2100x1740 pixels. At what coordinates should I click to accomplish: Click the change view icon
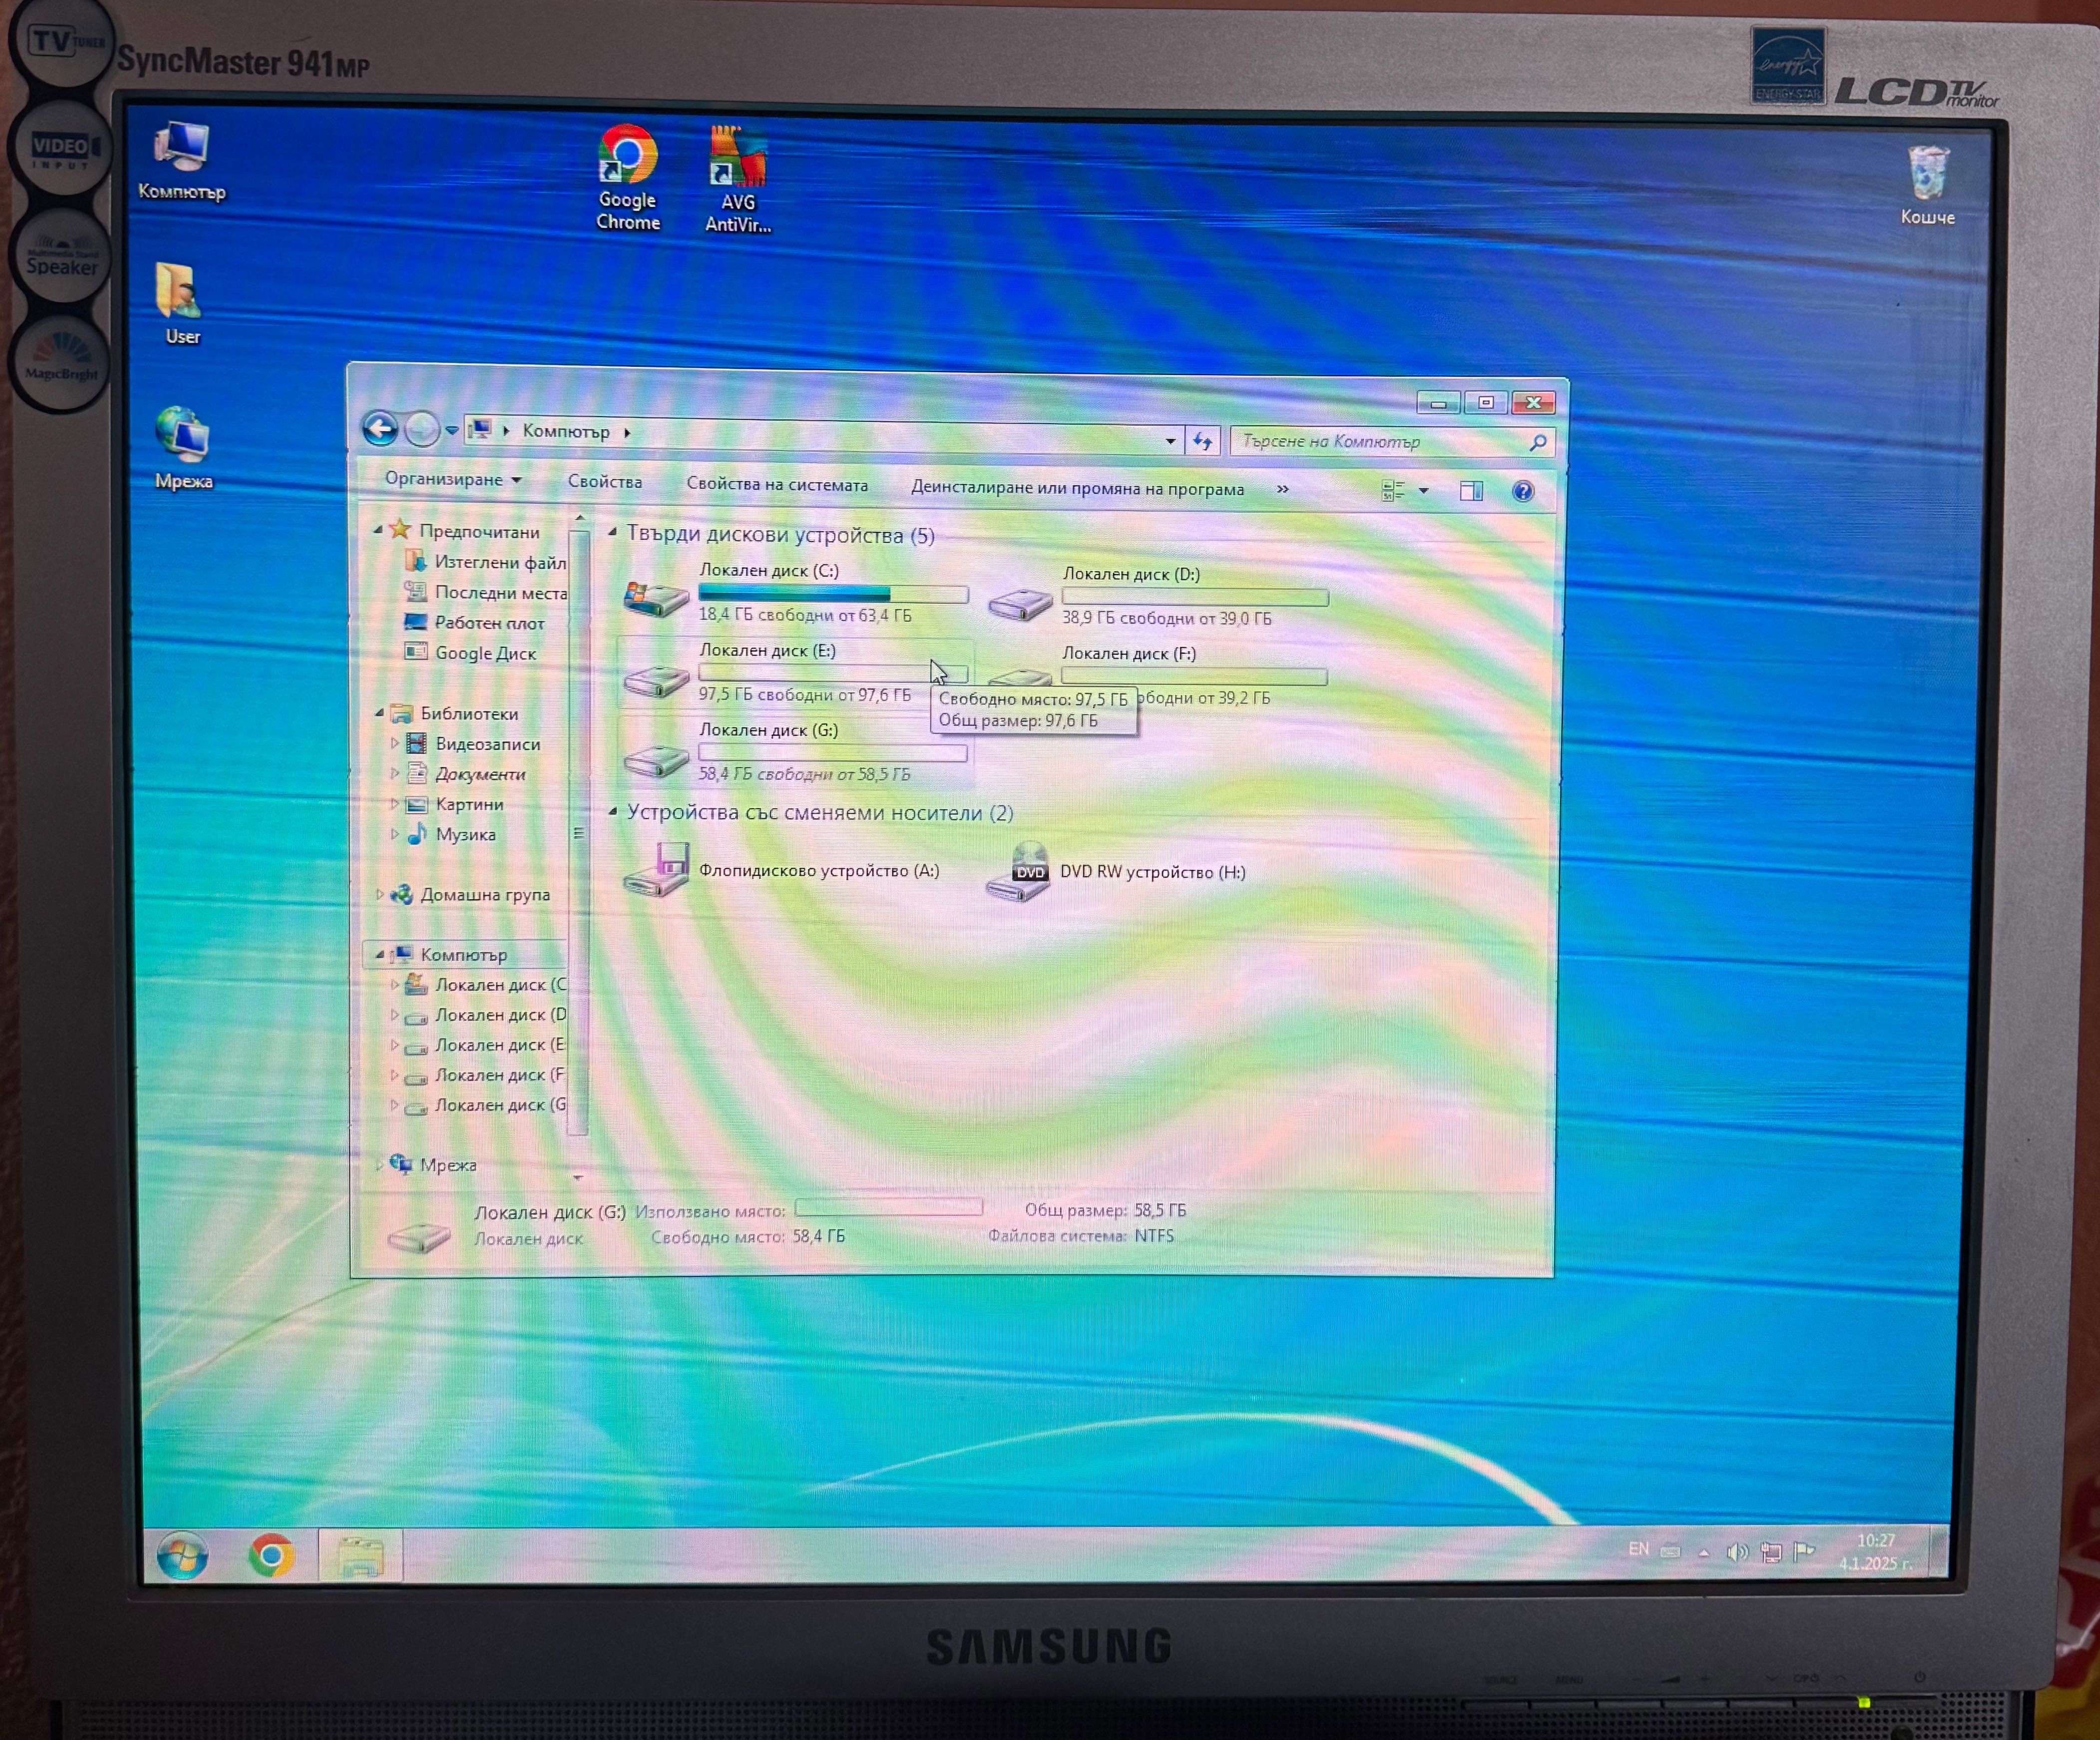(x=1392, y=490)
